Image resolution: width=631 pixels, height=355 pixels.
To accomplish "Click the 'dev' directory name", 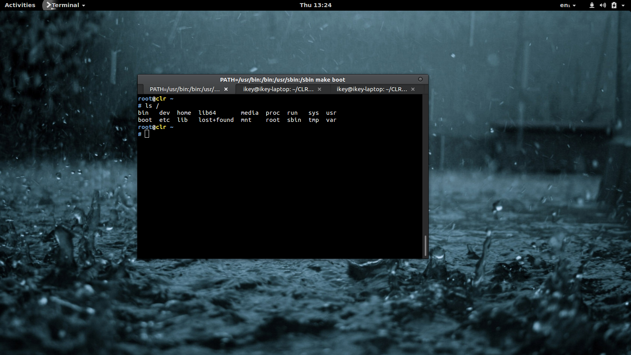I will pos(164,113).
